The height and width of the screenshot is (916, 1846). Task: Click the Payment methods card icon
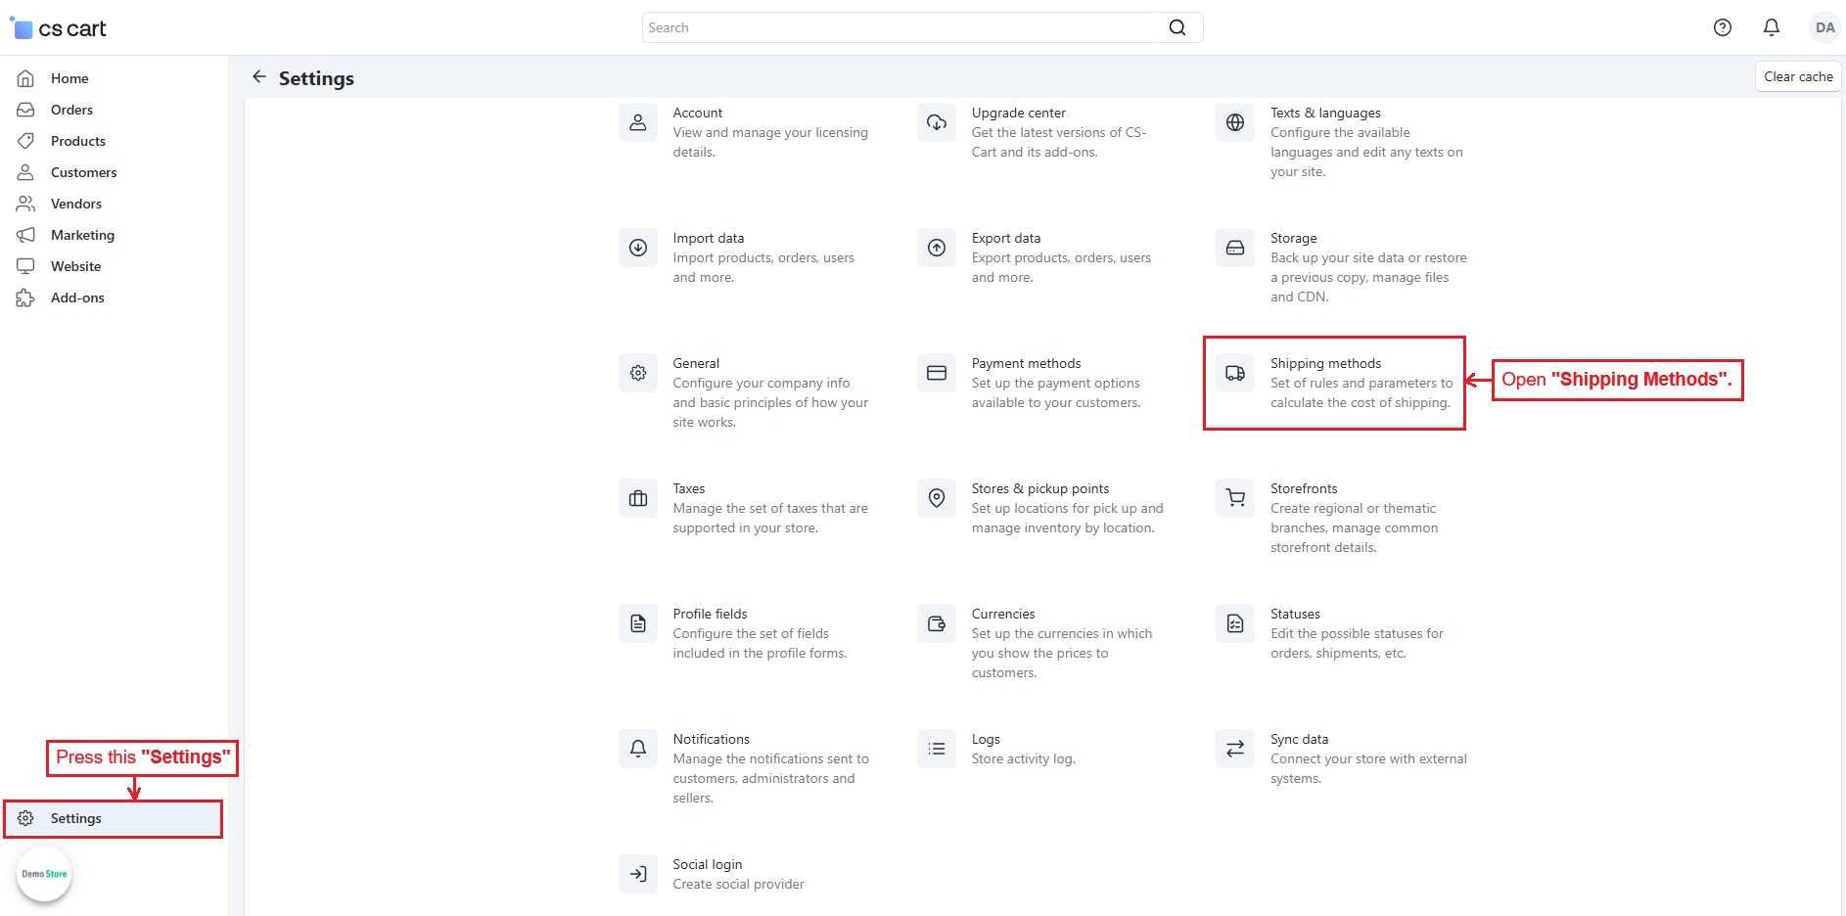click(x=937, y=373)
